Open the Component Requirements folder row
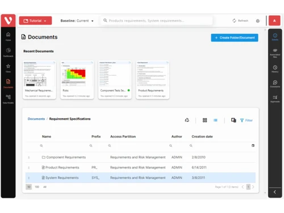Image resolution: width=284 pixels, height=213 pixels. pyautogui.click(x=140, y=157)
